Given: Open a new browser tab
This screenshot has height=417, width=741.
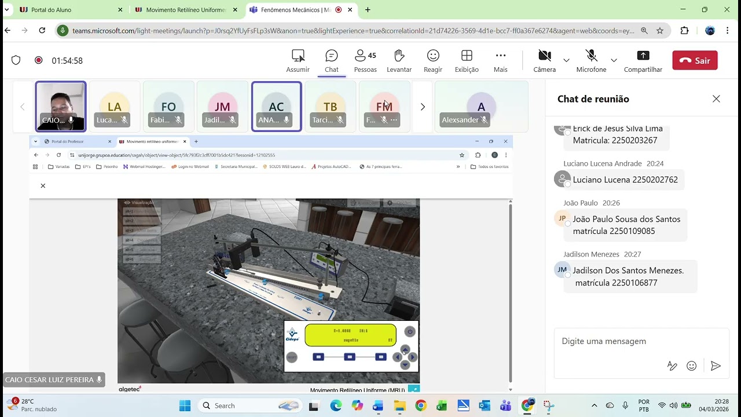Looking at the screenshot, I should 368,10.
